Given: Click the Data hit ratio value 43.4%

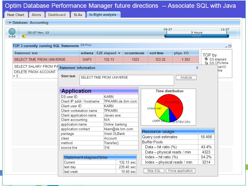Looking at the screenshot, I should tap(206, 147).
